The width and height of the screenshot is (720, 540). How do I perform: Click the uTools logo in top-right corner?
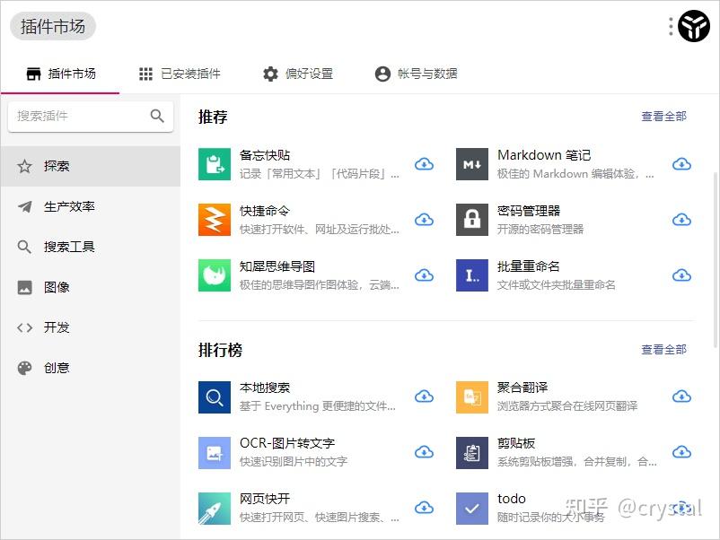pyautogui.click(x=691, y=26)
